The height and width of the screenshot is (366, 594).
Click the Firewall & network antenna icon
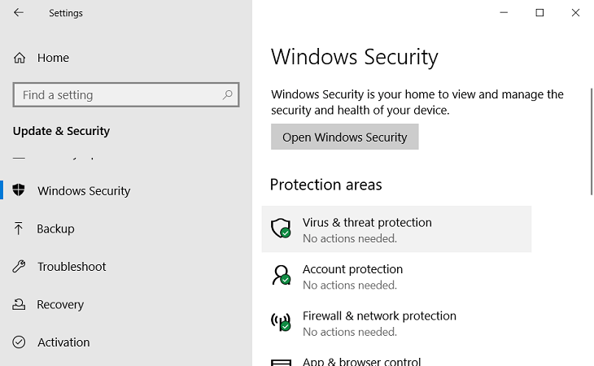281,322
